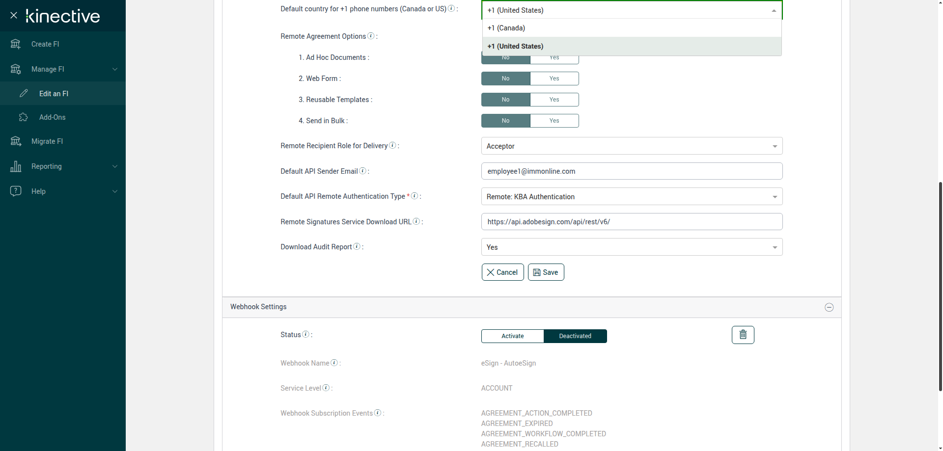
Task: Click info icon beside Service Download URL
Action: pos(416,221)
